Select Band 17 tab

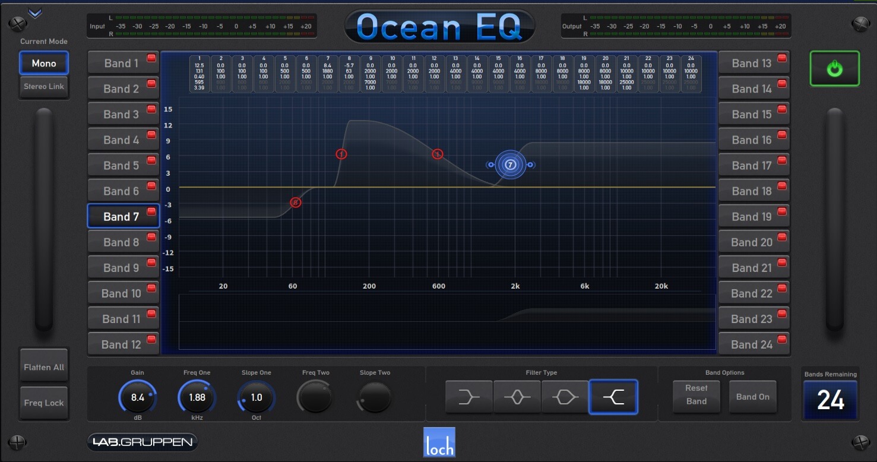(754, 165)
